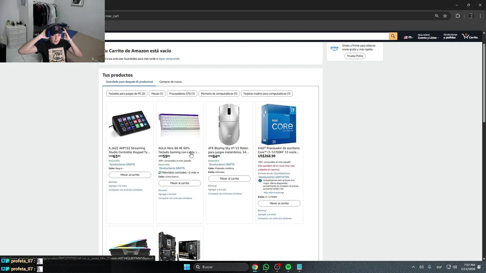Open Devoluciones y pedidos
The width and height of the screenshot is (486, 273).
(450, 36)
